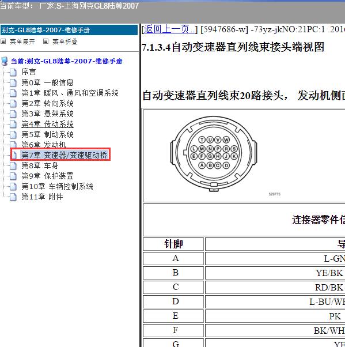Collapse all menus via 菜单折叠

[65, 42]
